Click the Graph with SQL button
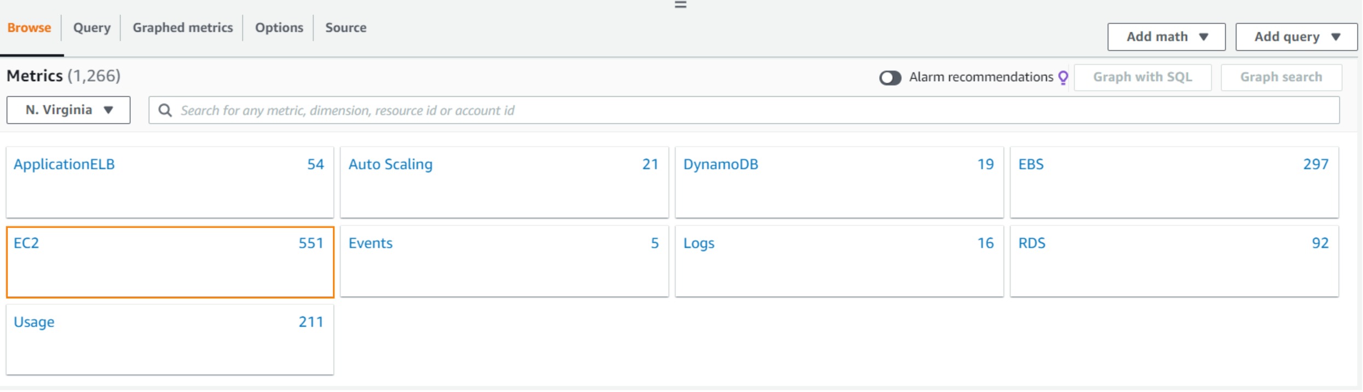1363x392 pixels. tap(1142, 77)
